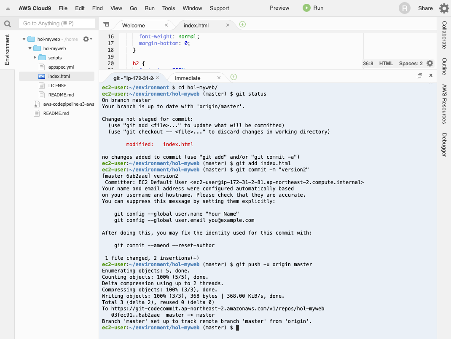This screenshot has height=339, width=451.
Task: Open the Environment side panel
Action: 7,50
